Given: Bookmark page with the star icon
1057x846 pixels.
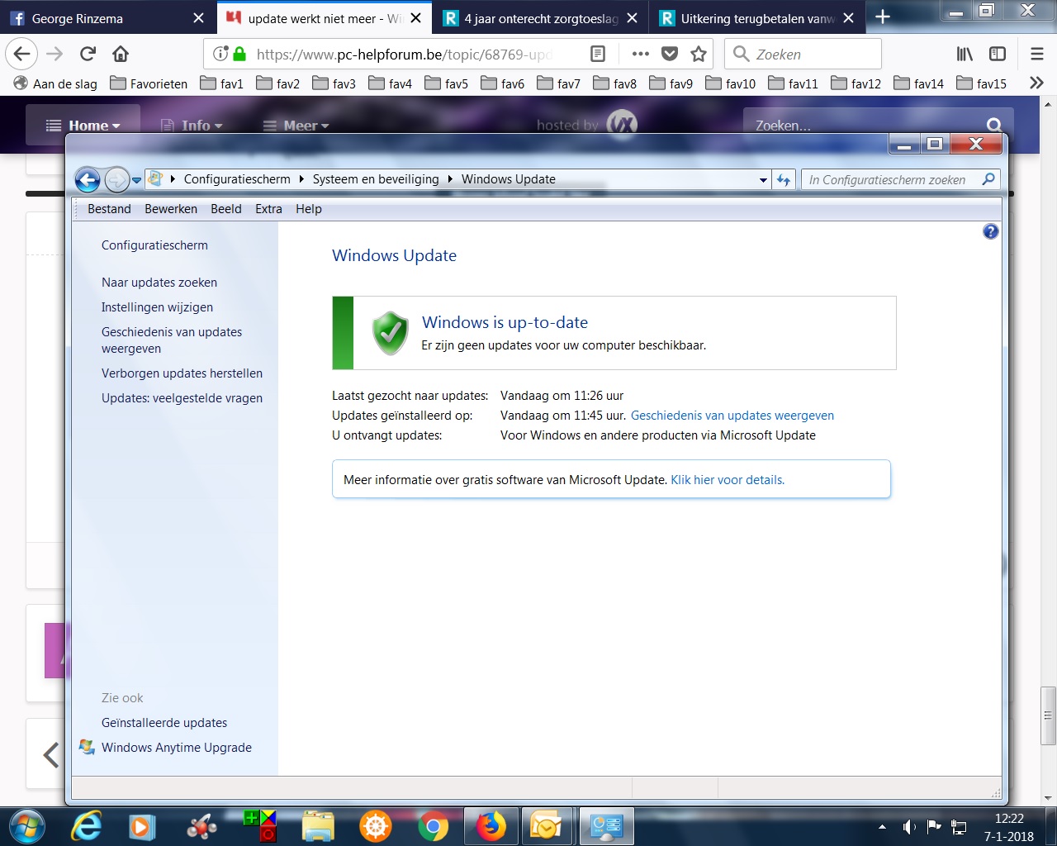Looking at the screenshot, I should 699,55.
